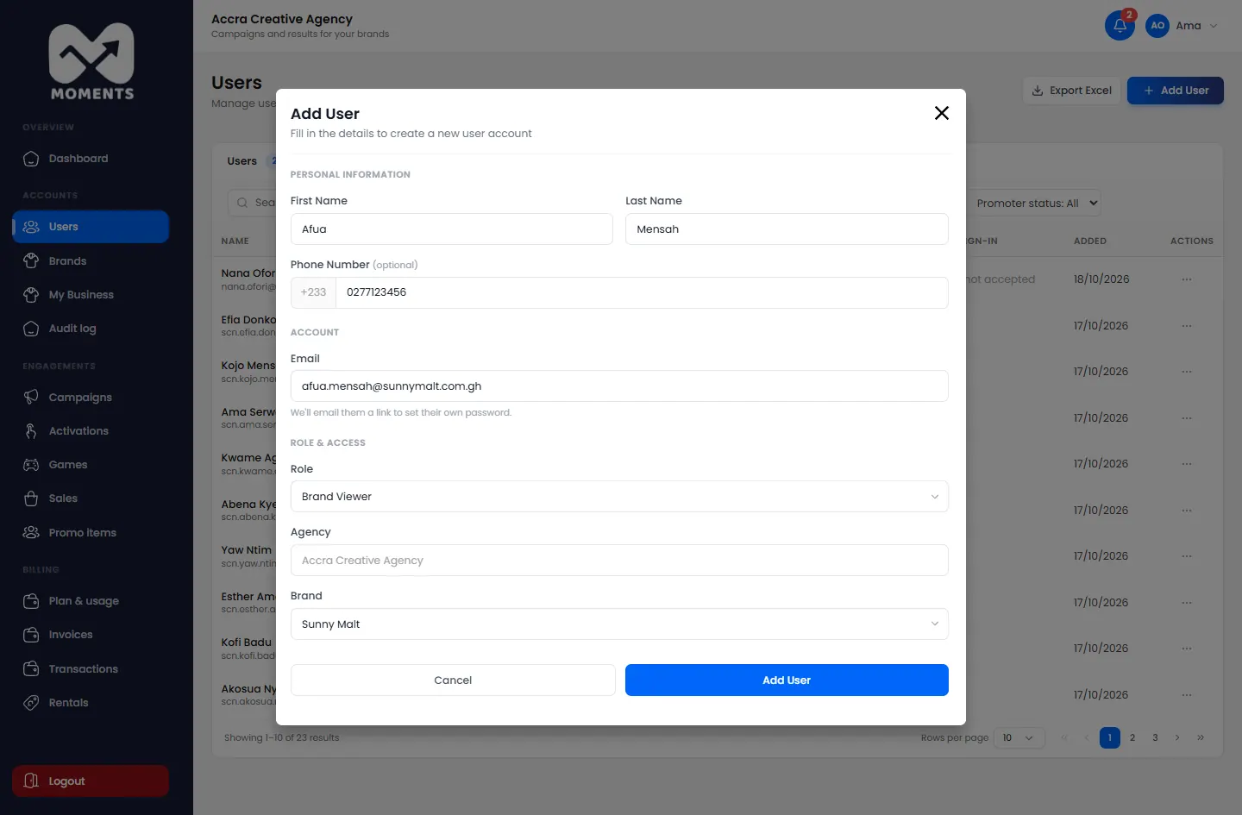1242x815 pixels.
Task: Click the Invoices icon
Action: pyautogui.click(x=31, y=635)
